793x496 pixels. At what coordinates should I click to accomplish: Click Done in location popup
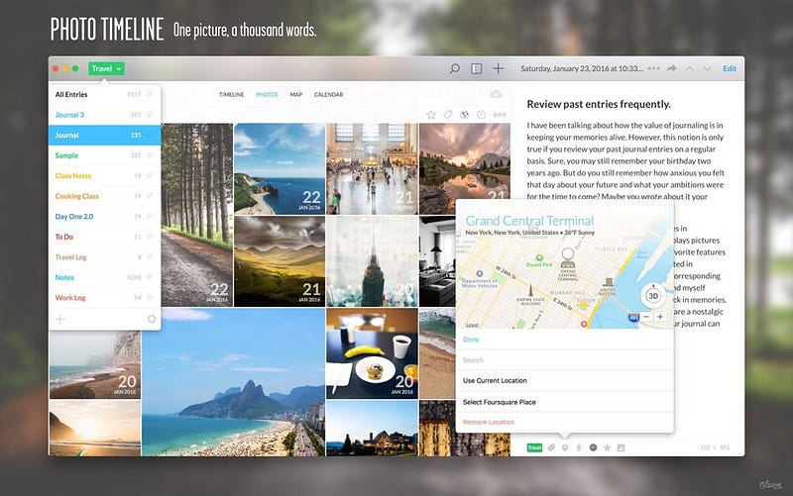[471, 340]
